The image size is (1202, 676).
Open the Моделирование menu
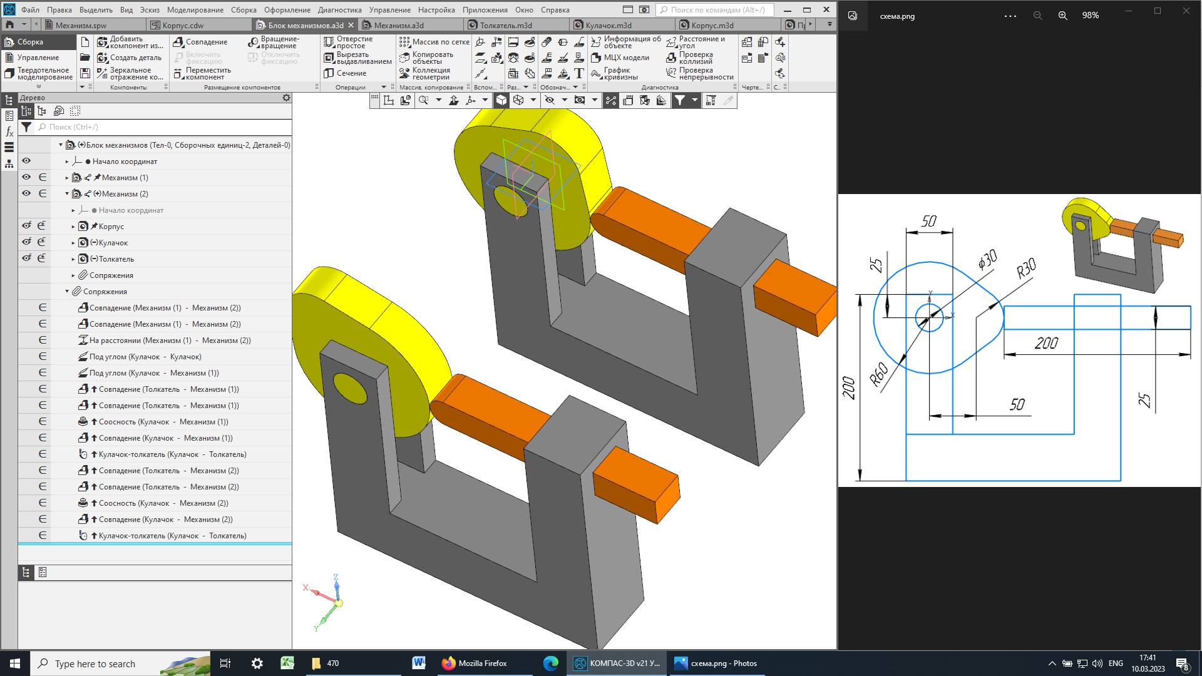click(195, 10)
